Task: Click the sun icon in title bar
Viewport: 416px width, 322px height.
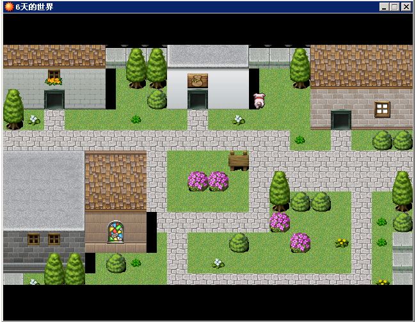Action: click(8, 6)
